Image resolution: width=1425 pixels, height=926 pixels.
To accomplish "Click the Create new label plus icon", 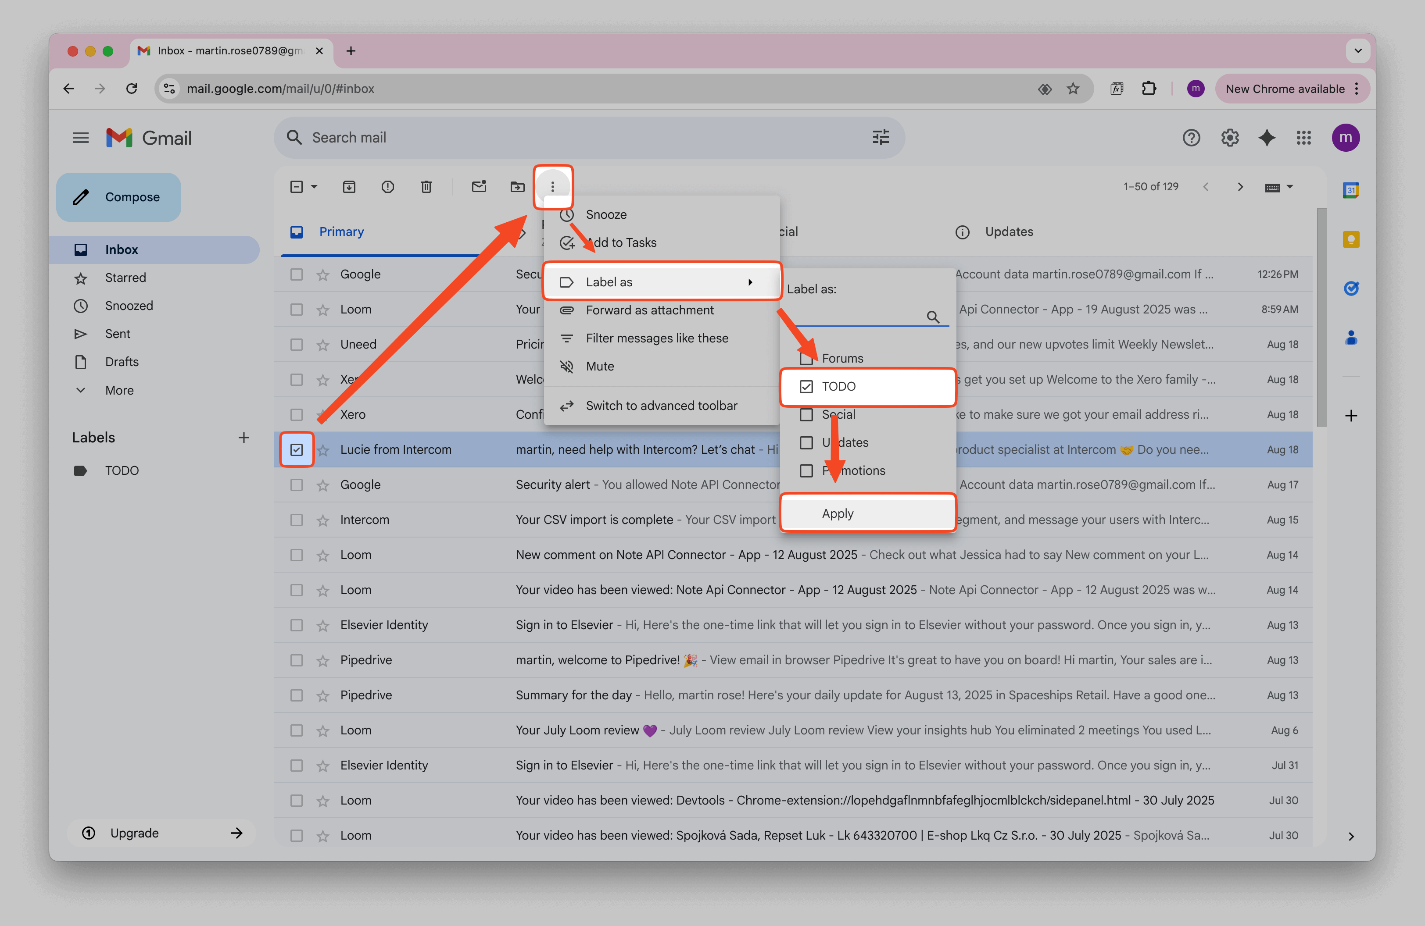I will tap(243, 438).
